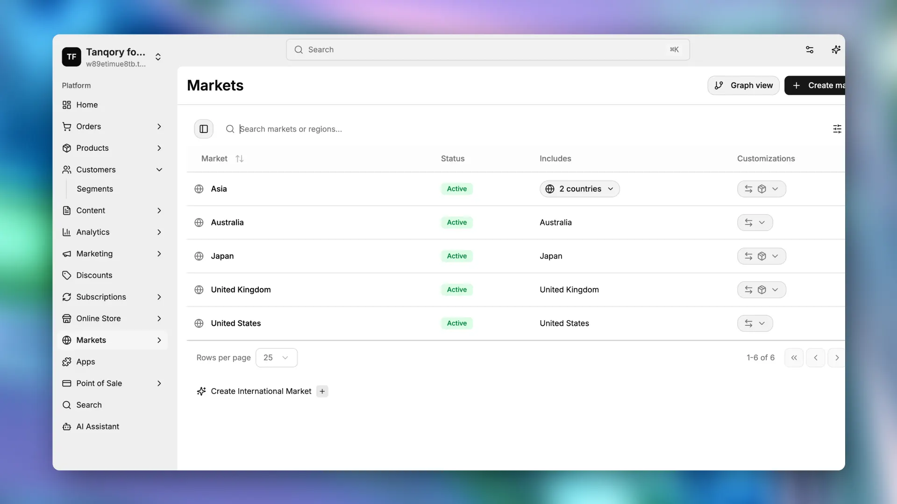This screenshot has width=897, height=504.
Task: Toggle the sidebar panel icon beside search
Action: tap(204, 129)
